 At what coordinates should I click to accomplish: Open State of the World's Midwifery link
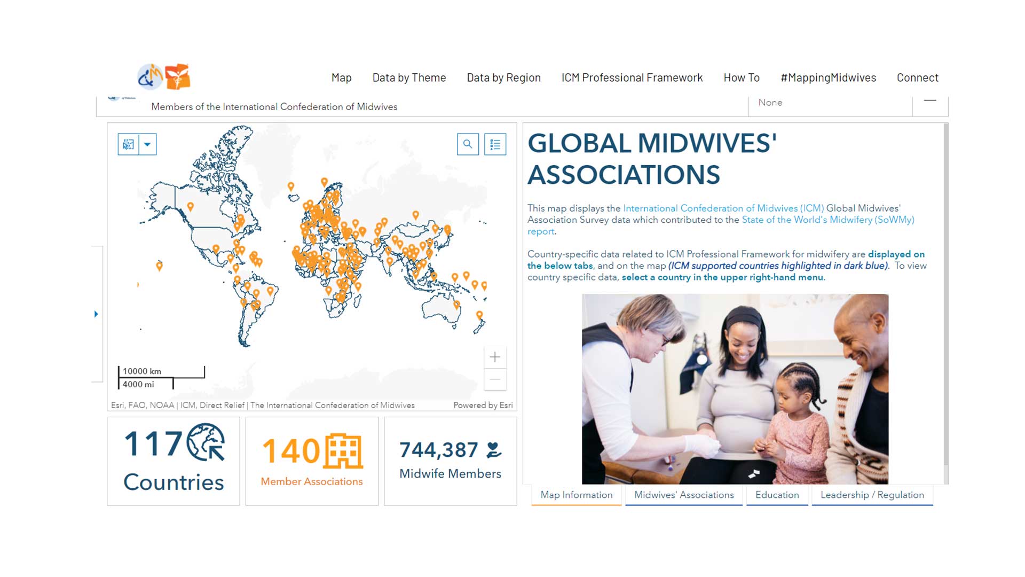click(827, 220)
